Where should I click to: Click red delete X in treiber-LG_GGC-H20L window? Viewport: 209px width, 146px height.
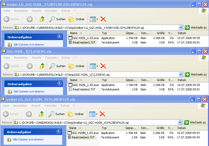pyautogui.click(x=103, y=19)
